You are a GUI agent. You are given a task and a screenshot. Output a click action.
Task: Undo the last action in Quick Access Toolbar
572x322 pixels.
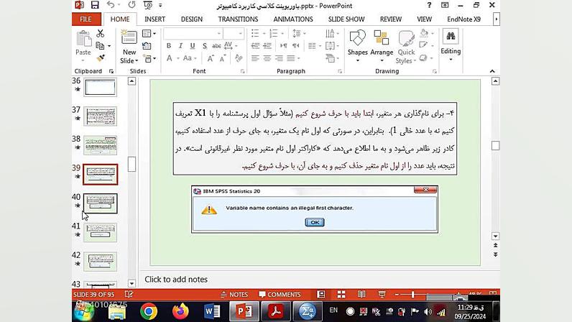point(111,5)
